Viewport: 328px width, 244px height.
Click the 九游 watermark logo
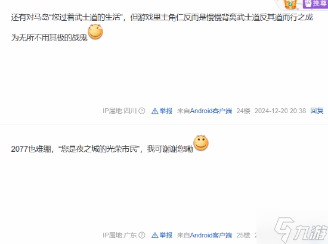[301, 230]
